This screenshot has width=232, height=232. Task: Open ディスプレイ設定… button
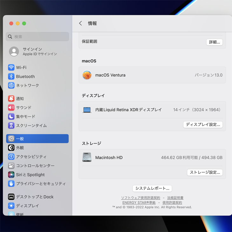(203, 125)
